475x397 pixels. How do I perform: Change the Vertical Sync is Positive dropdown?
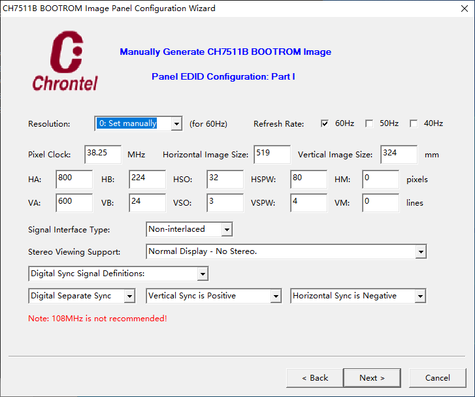(x=214, y=296)
